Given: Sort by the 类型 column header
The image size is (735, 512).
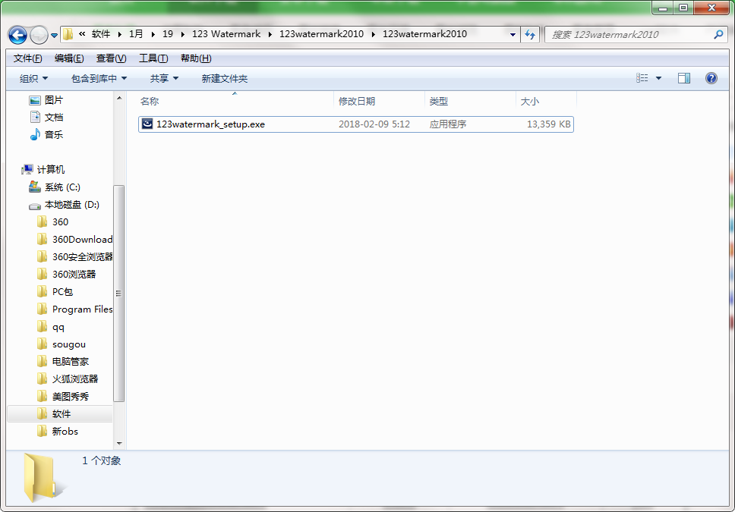Looking at the screenshot, I should coord(470,101).
